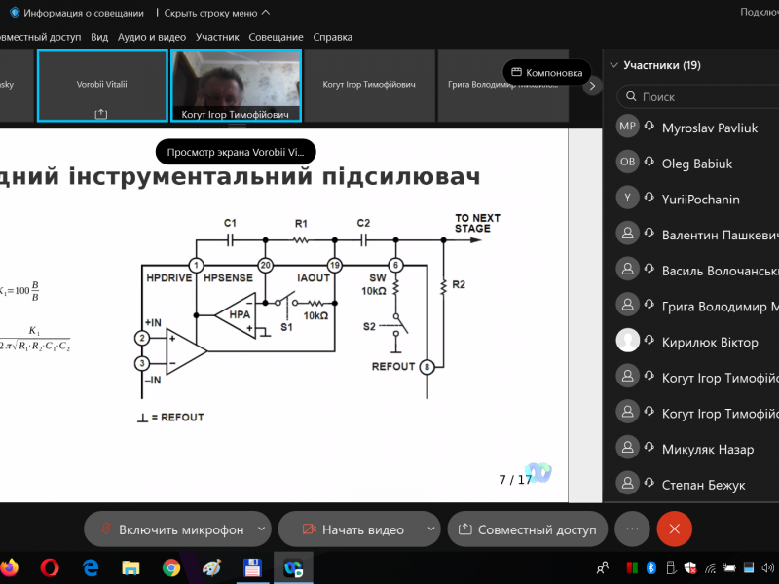Collapse the Участники (19) panel
779x584 pixels.
point(613,66)
